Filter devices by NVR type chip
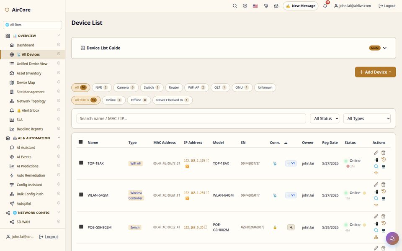 [x=102, y=87]
